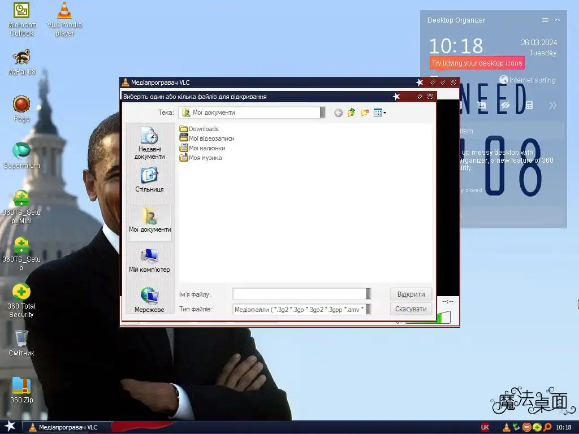This screenshot has height=434, width=579.
Task: Open 360 Total Security desktop icon
Action: pyautogui.click(x=21, y=301)
